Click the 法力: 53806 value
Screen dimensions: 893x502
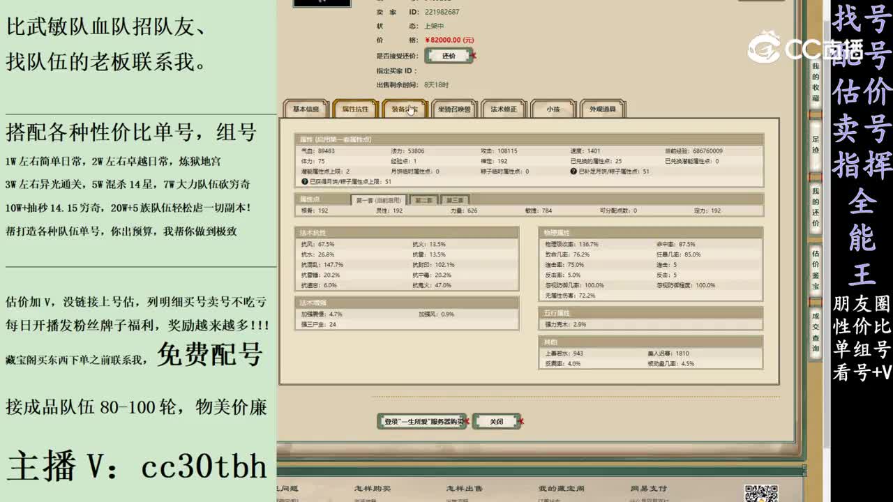407,151
